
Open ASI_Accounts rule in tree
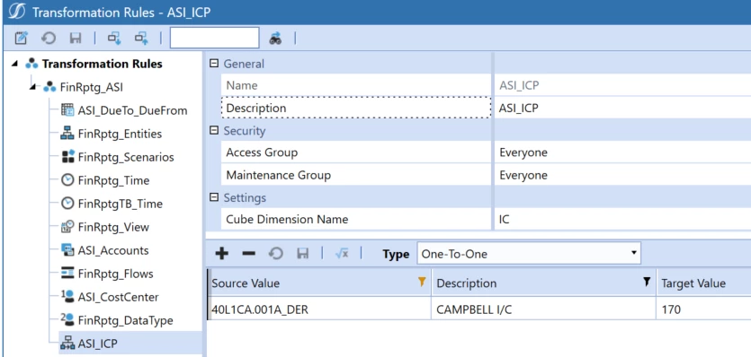click(x=113, y=250)
